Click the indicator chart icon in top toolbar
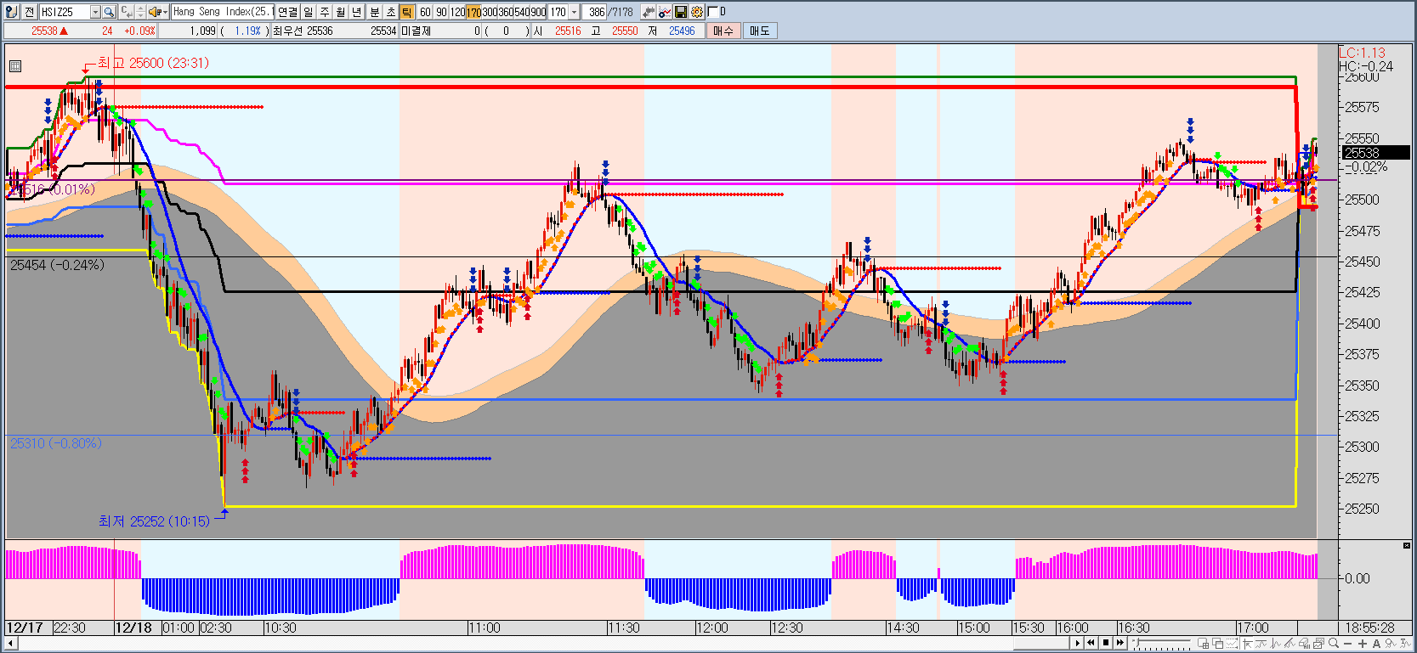The image size is (1417, 653). coord(665,12)
